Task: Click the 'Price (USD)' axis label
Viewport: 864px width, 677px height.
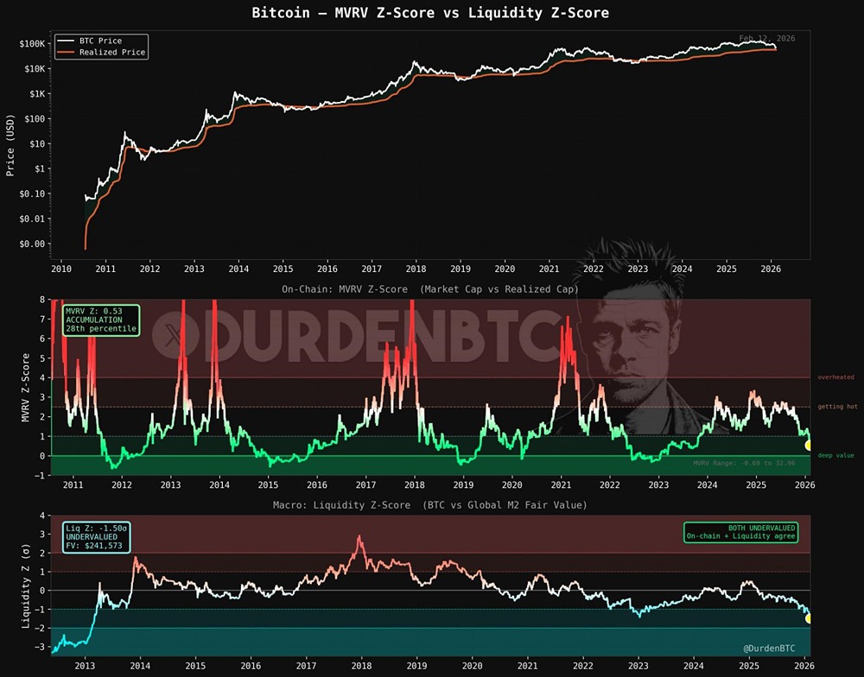Action: (x=10, y=145)
